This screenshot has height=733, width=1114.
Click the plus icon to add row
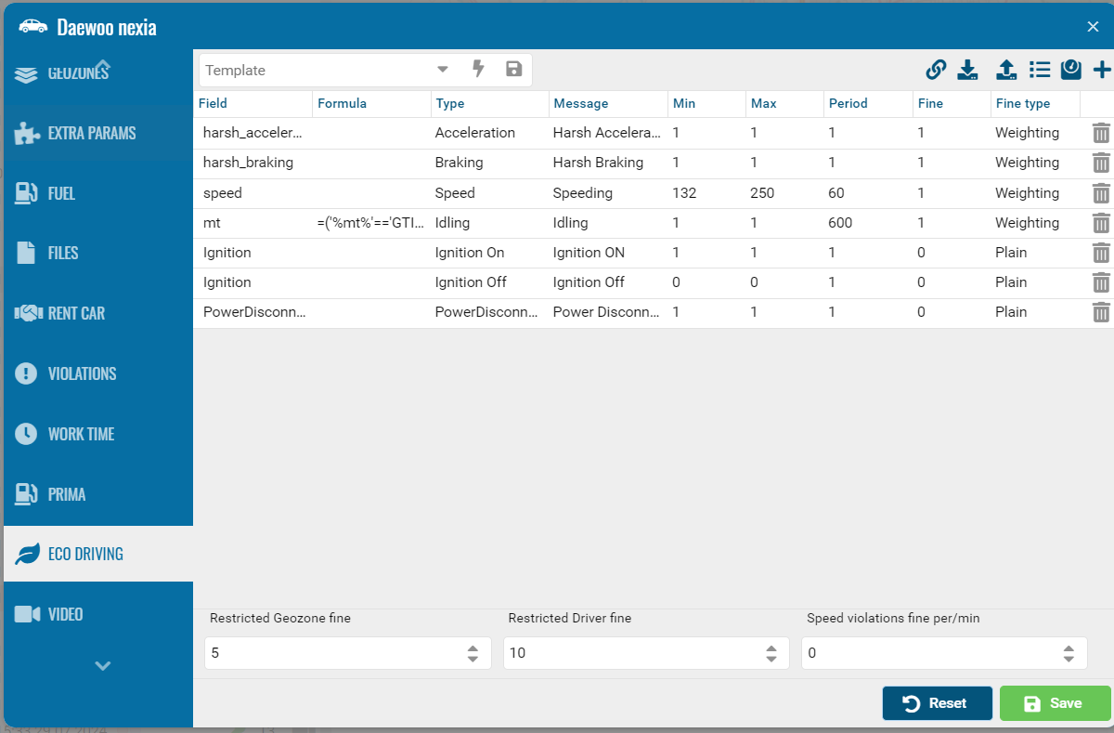[1102, 70]
